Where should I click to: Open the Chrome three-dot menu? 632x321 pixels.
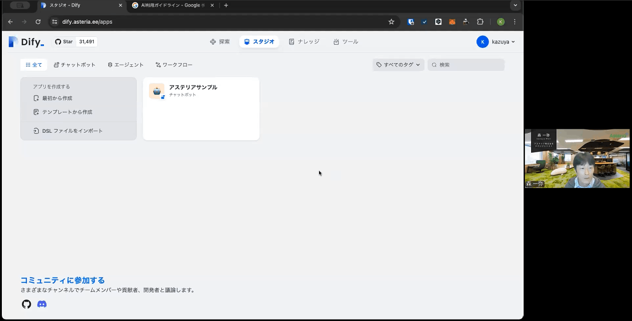pyautogui.click(x=515, y=22)
